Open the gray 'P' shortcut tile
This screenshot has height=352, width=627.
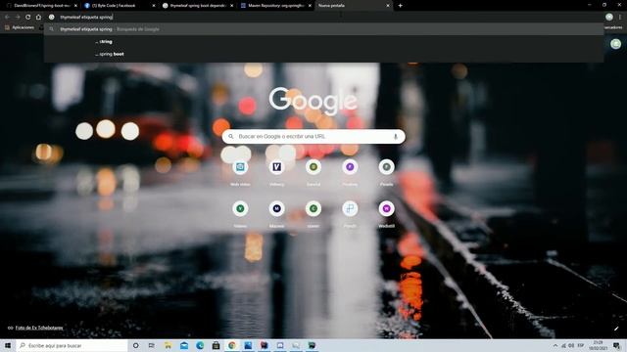tap(386, 167)
